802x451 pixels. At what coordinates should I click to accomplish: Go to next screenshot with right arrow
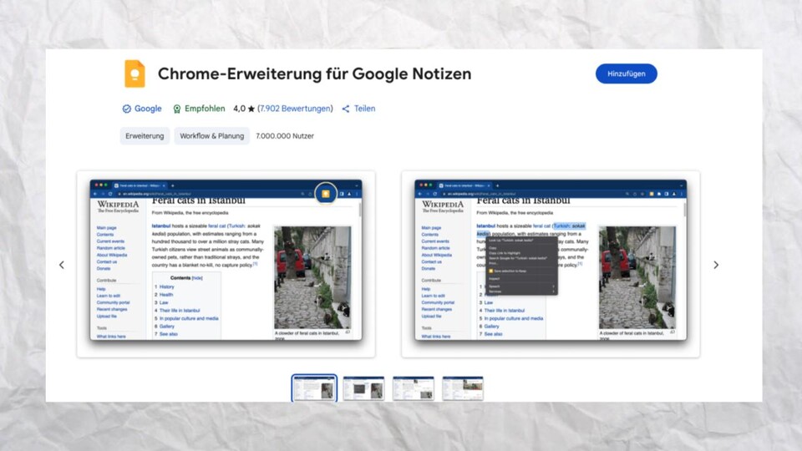pyautogui.click(x=716, y=265)
